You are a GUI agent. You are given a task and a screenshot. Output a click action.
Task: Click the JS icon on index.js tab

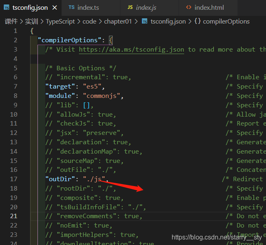tap(130, 7)
